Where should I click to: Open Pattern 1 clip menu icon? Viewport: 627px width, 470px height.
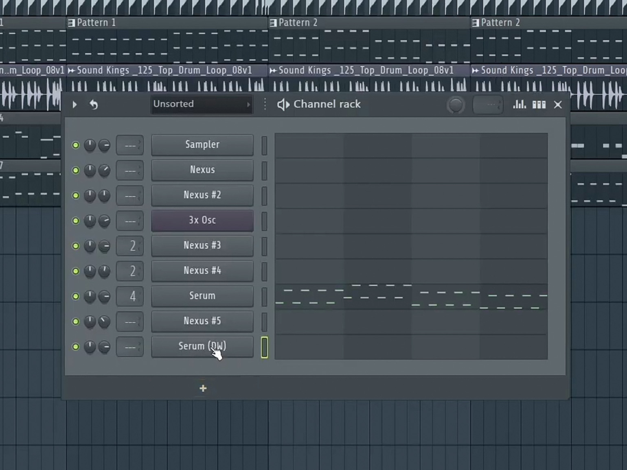coord(71,23)
